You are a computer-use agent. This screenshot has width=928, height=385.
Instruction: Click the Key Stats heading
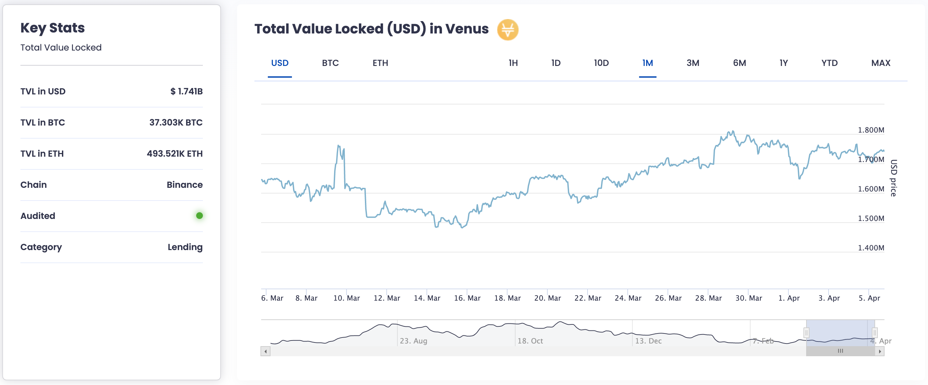point(53,28)
